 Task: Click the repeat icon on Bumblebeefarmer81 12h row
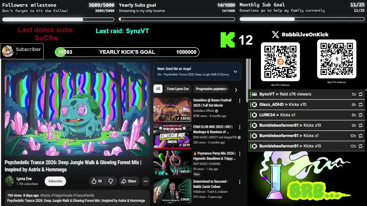pos(361,146)
